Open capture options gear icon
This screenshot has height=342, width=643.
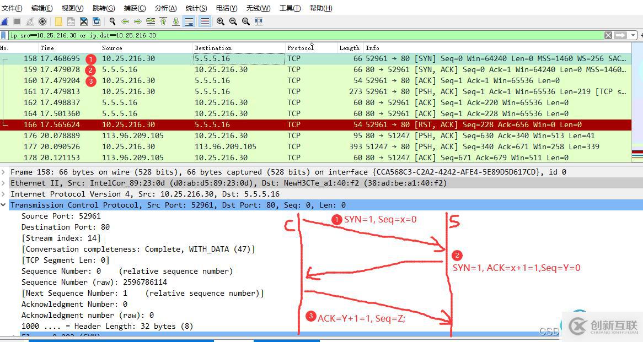(42, 21)
